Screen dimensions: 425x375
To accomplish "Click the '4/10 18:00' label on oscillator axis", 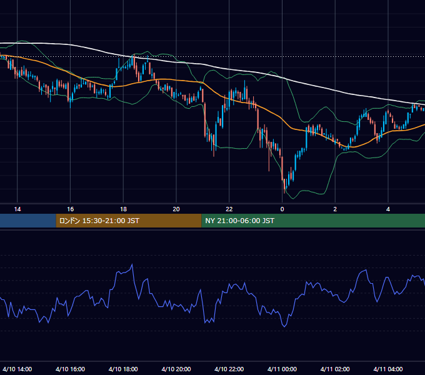I will (123, 369).
